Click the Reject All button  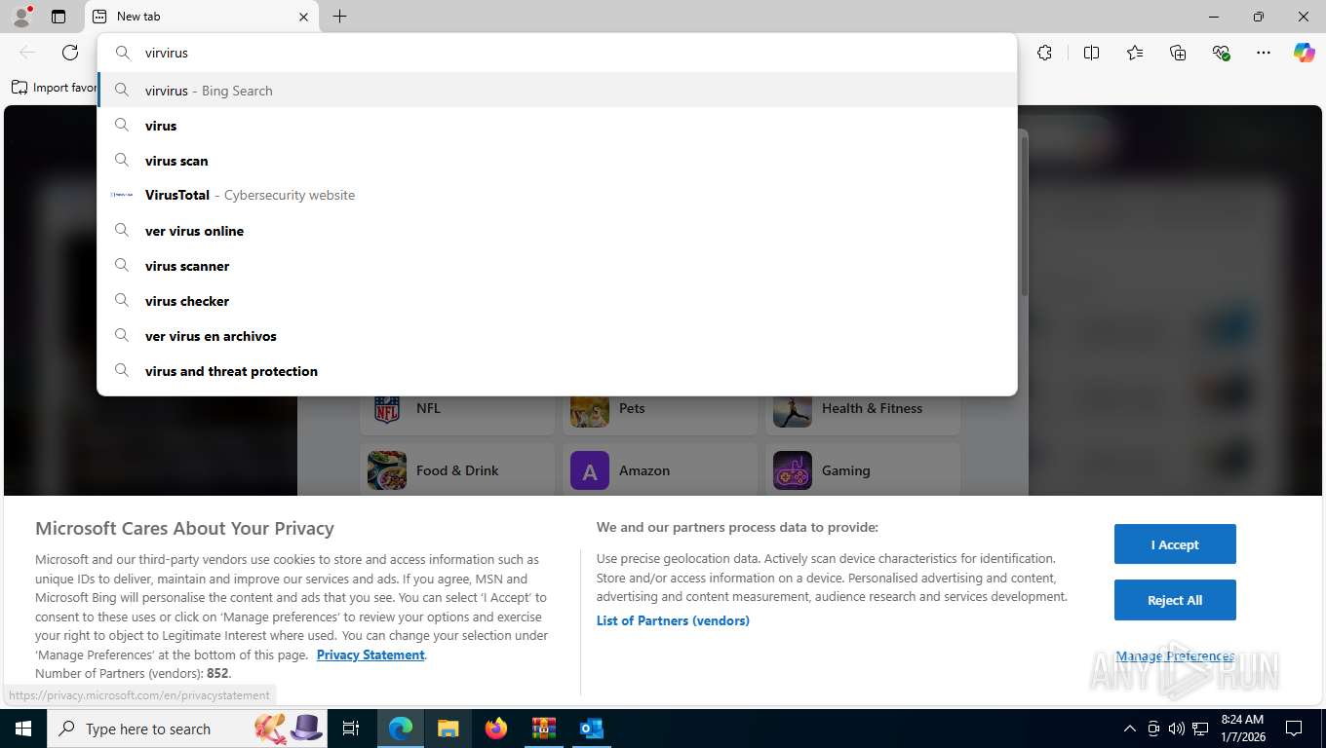point(1175,600)
